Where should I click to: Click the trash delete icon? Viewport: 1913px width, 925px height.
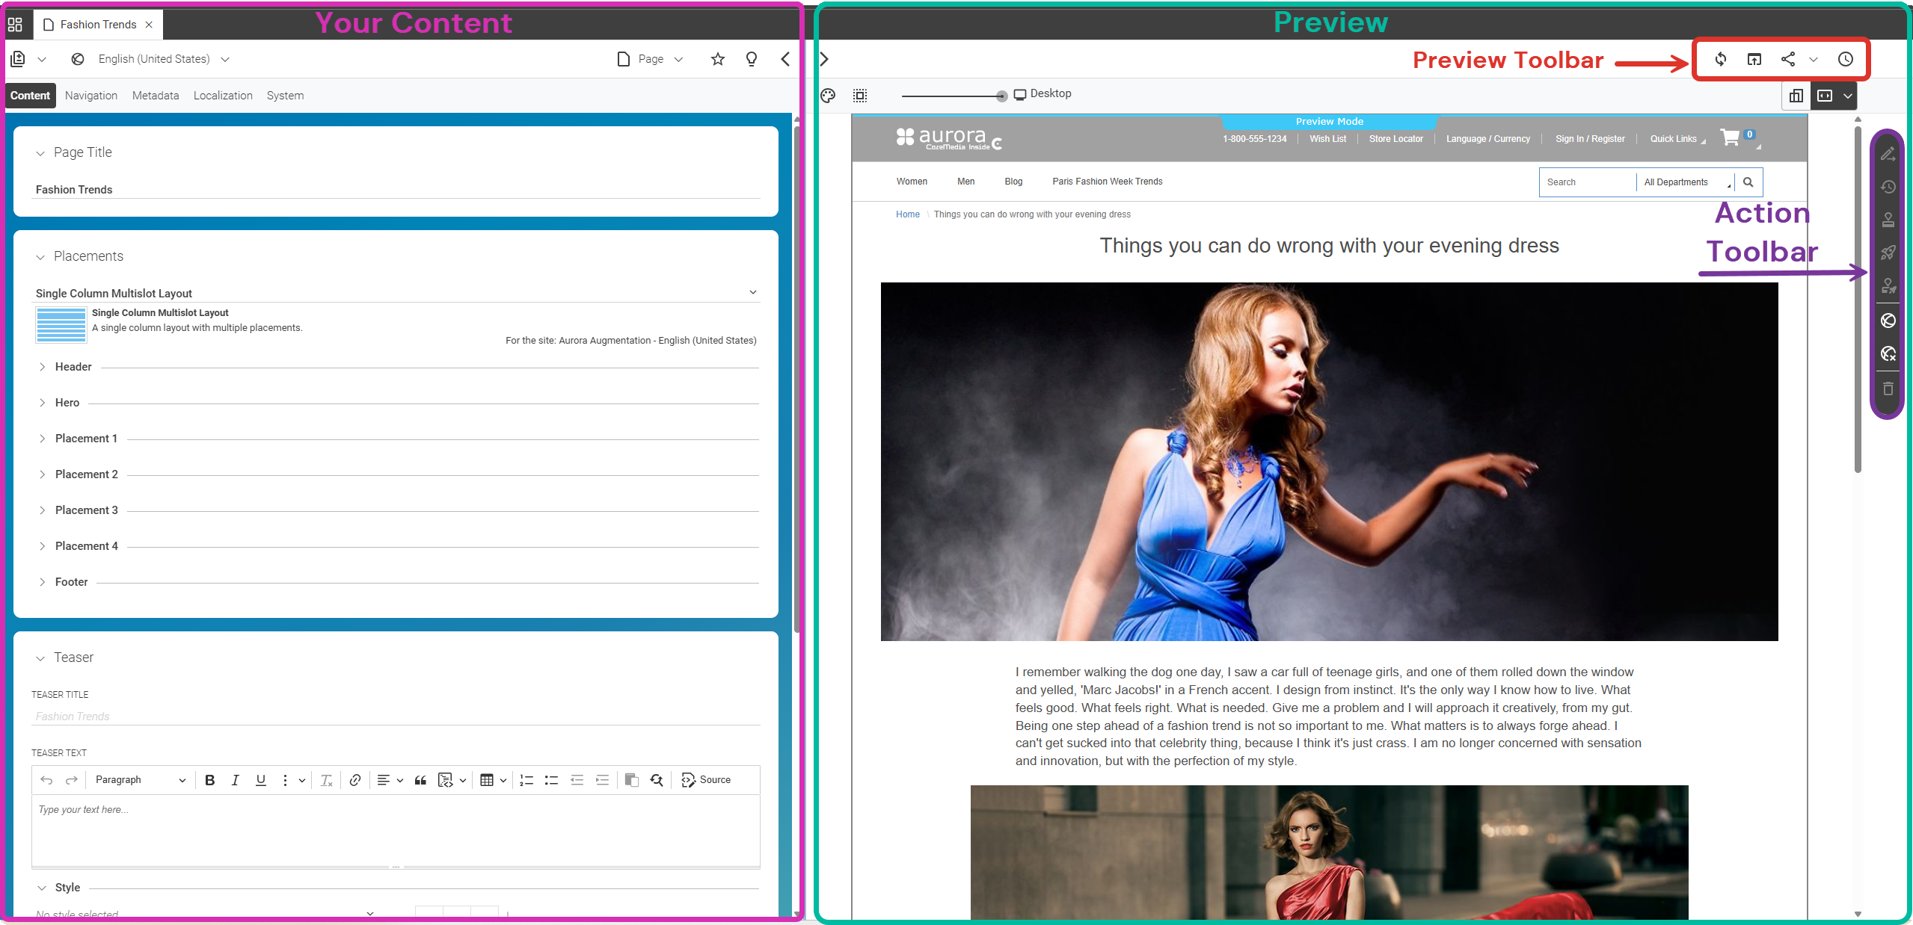pos(1888,389)
